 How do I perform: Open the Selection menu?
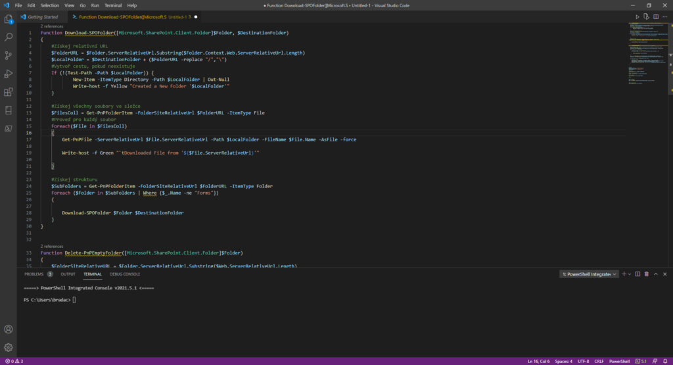(50, 5)
